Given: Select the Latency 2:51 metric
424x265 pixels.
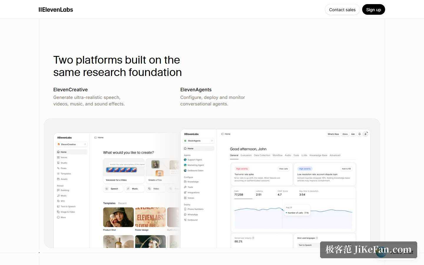Looking at the screenshot, I should tap(259, 193).
